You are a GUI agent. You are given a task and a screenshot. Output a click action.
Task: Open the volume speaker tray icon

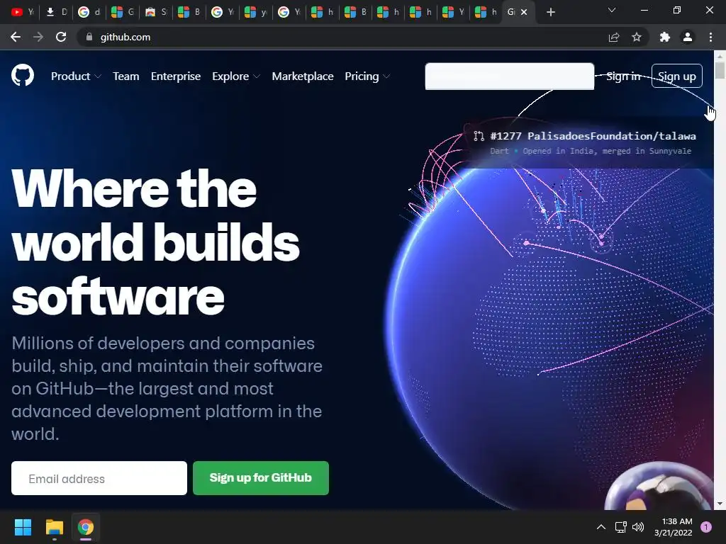click(638, 527)
